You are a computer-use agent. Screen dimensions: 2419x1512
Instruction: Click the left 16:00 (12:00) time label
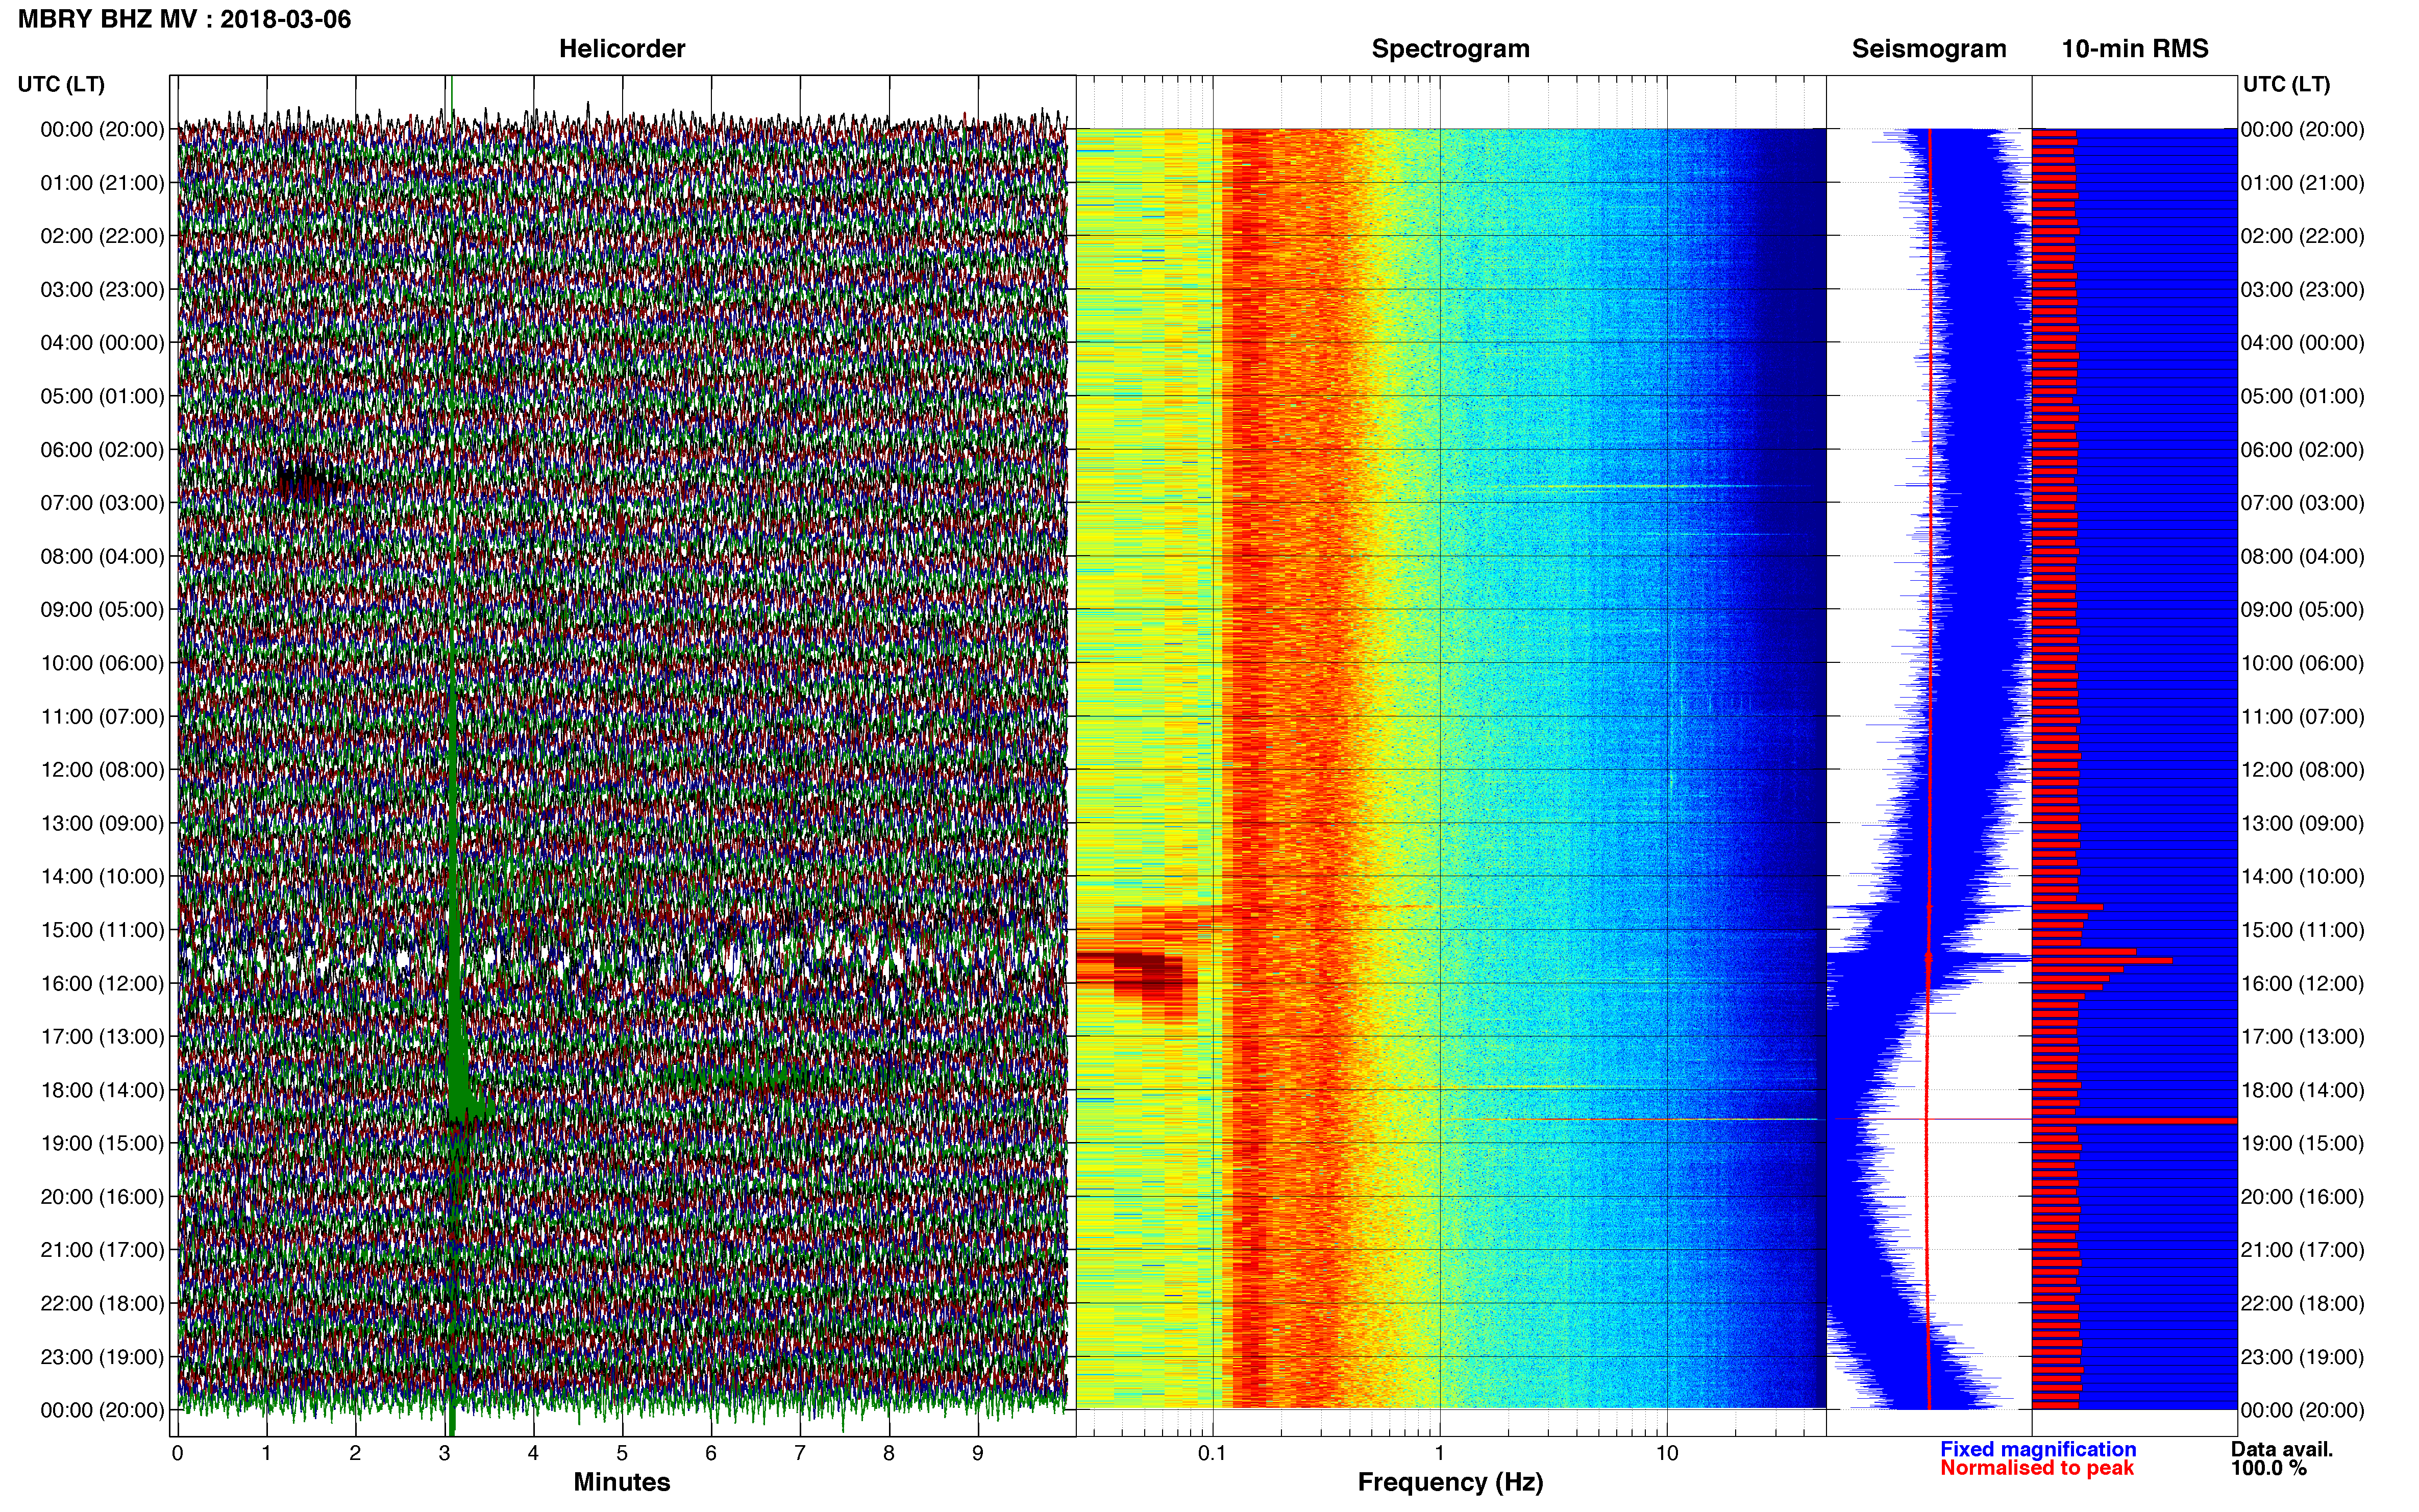pyautogui.click(x=102, y=984)
